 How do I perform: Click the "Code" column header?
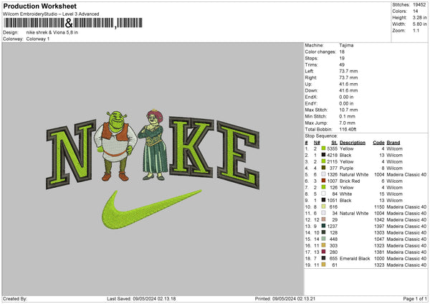(378, 143)
